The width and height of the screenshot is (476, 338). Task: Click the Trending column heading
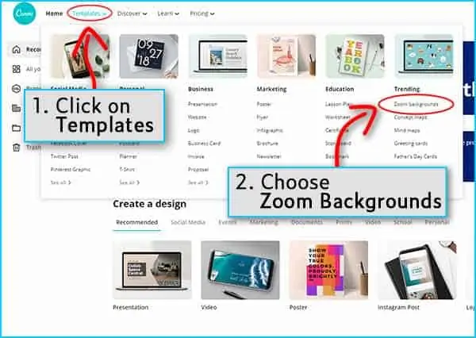click(x=407, y=89)
